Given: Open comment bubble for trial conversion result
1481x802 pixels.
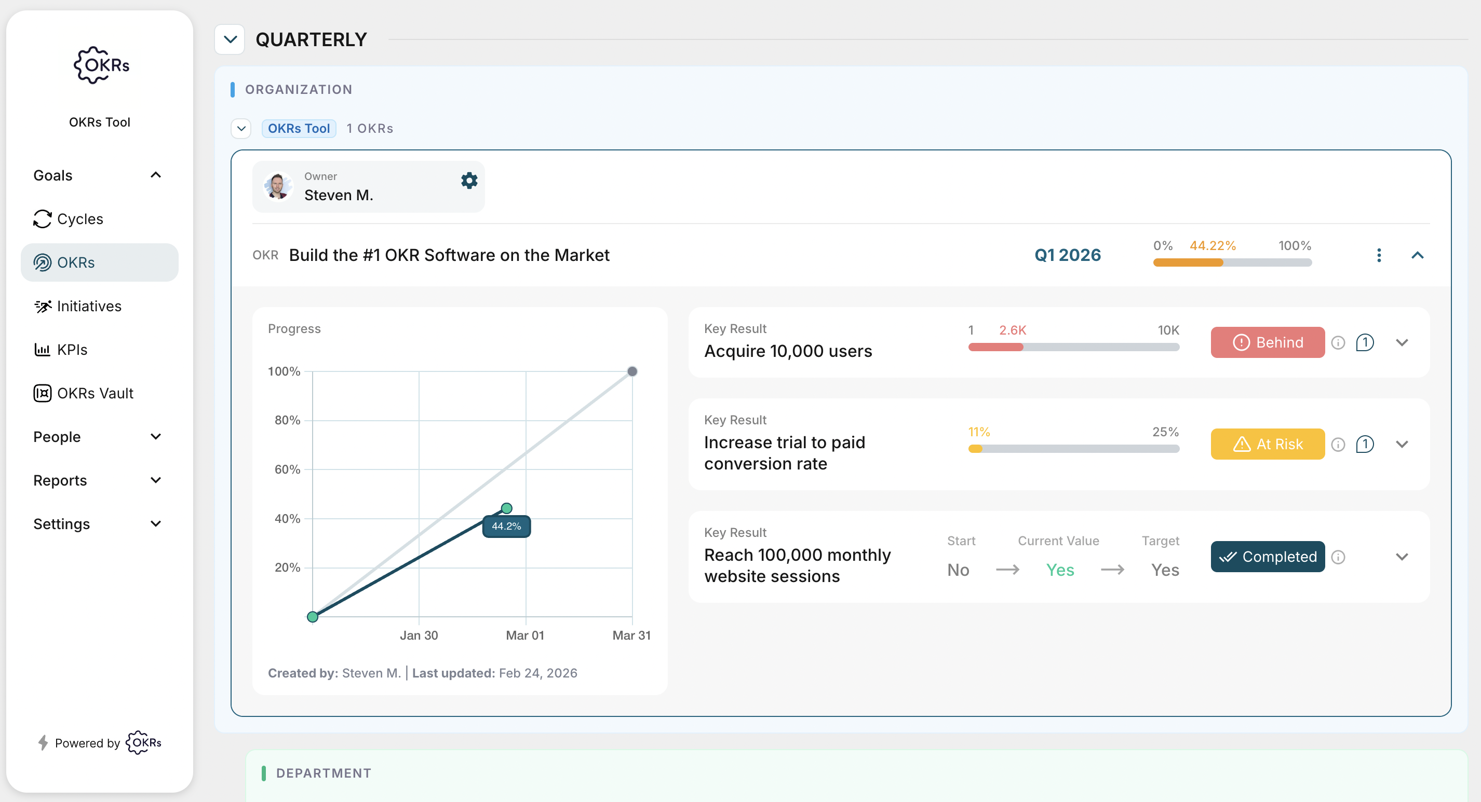Looking at the screenshot, I should 1365,444.
